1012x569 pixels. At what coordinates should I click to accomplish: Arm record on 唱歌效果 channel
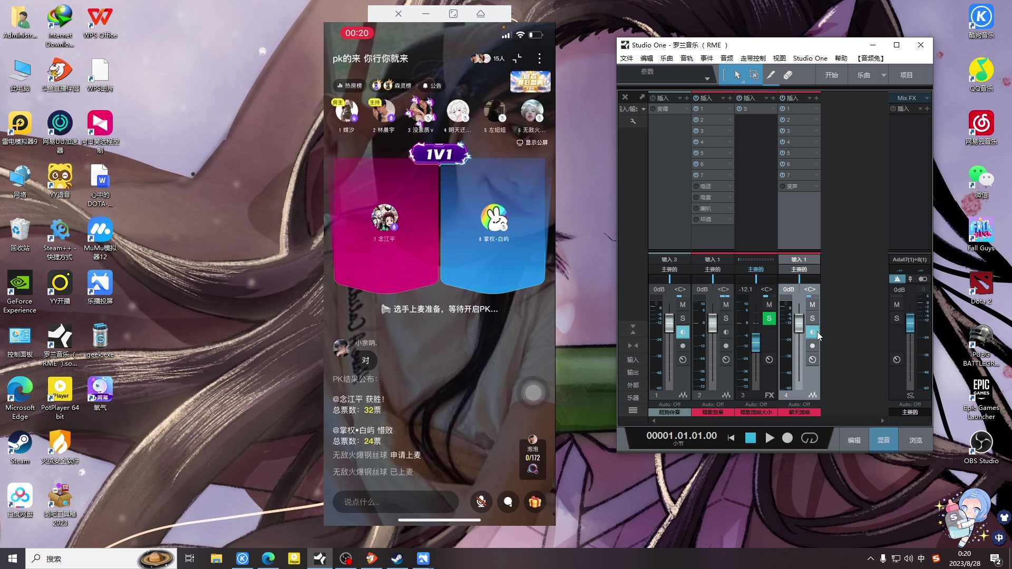coord(726,346)
